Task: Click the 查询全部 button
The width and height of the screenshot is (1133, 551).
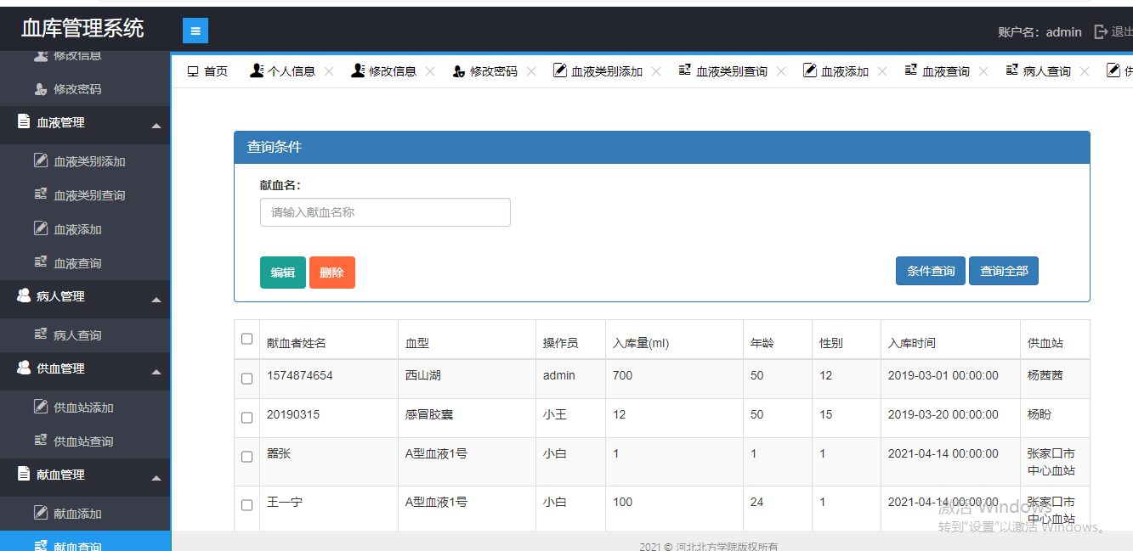Action: [1004, 271]
